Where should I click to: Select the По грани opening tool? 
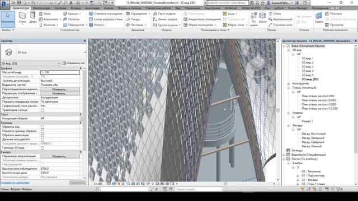[x=253, y=18]
